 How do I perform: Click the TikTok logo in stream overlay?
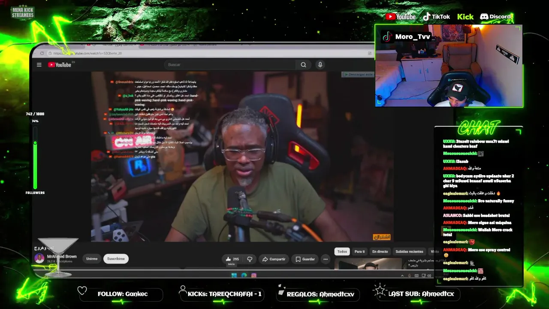click(436, 17)
